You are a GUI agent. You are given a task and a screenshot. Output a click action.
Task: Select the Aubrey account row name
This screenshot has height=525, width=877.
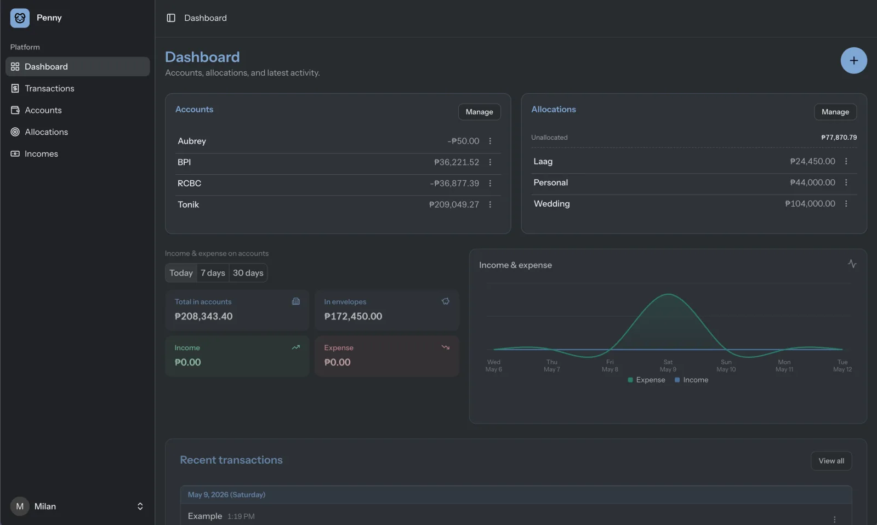tap(192, 141)
